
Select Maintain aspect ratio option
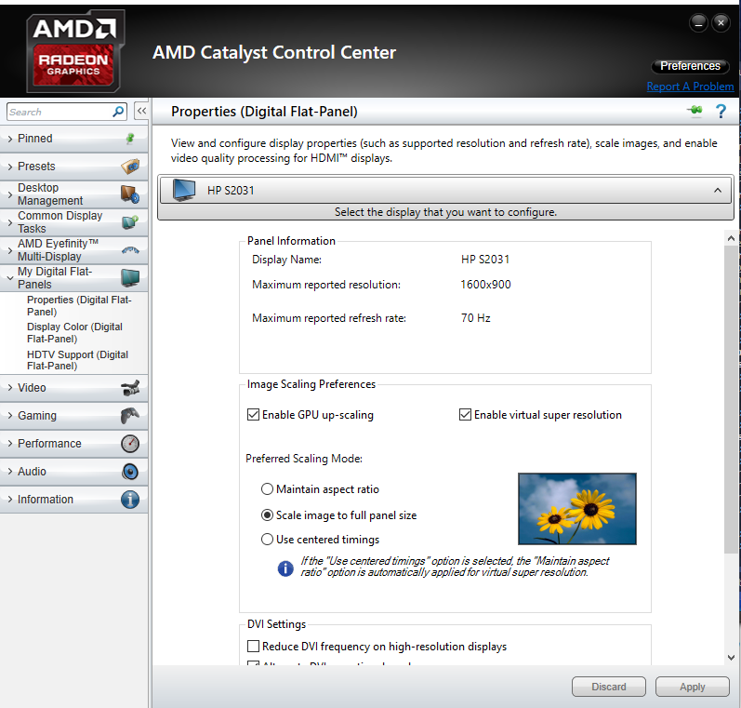click(267, 489)
